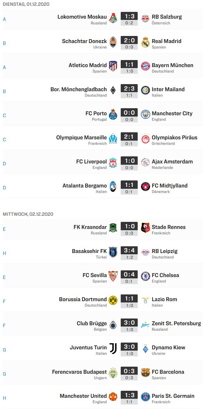
Task: Open the 2:0 Schachtar Donezk match score
Action: (x=129, y=41)
